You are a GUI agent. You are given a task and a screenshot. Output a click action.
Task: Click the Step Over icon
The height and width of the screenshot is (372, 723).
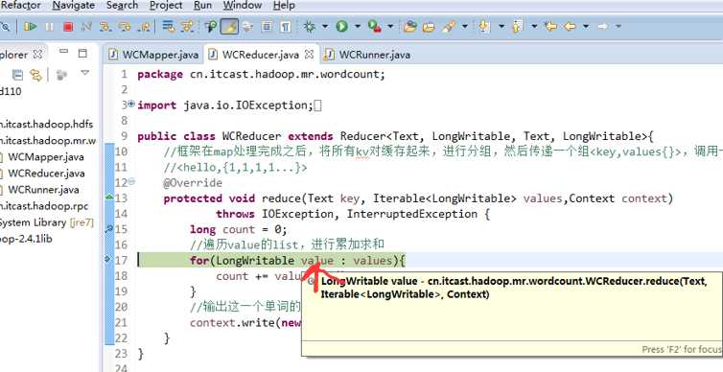(x=125, y=27)
